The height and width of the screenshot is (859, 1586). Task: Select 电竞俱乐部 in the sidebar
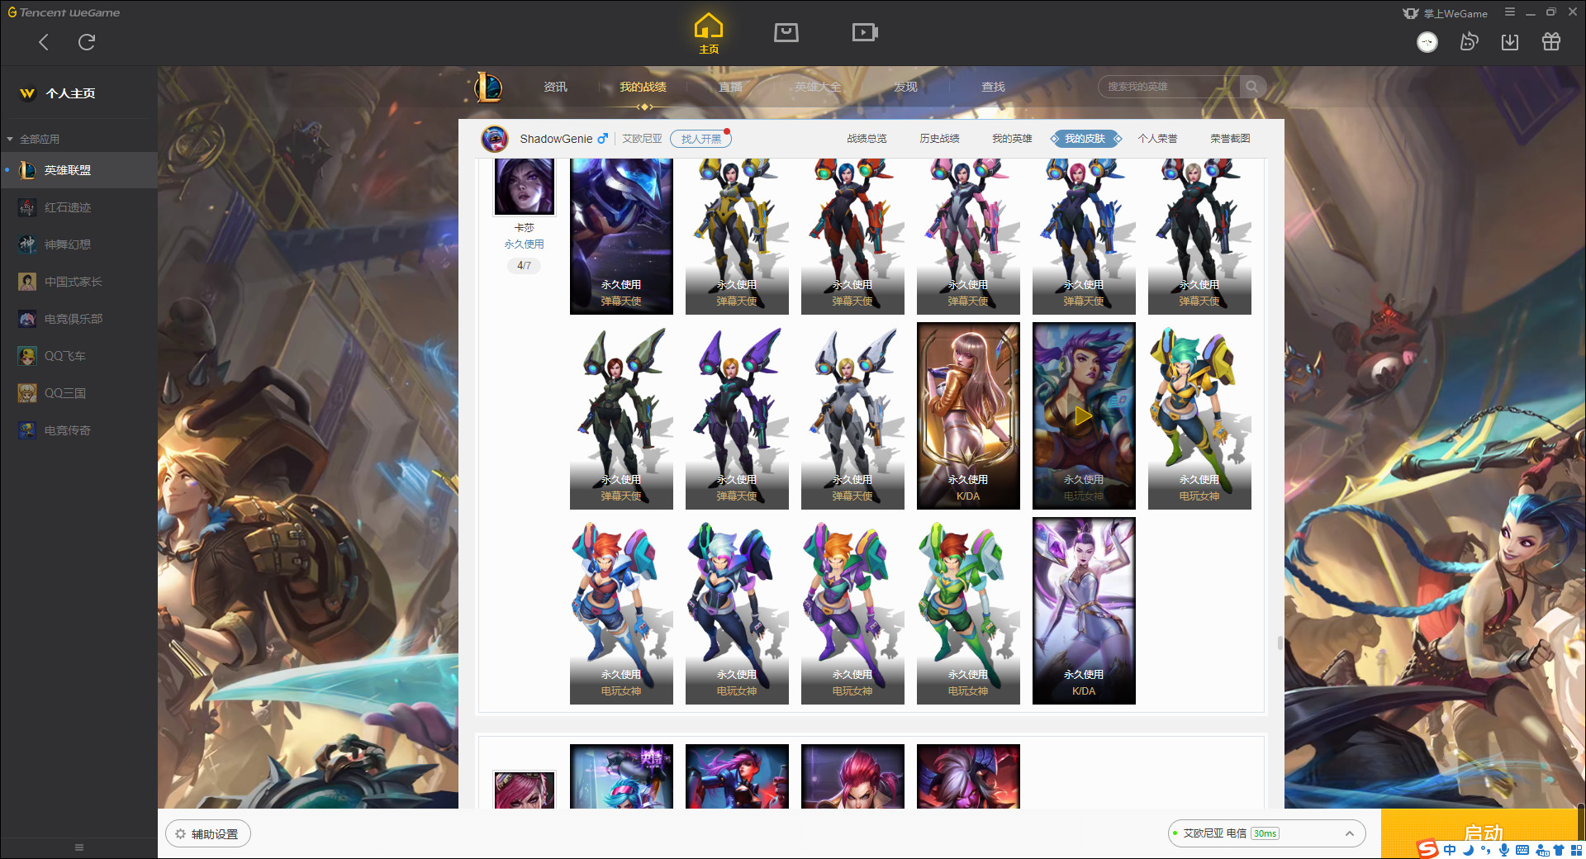[78, 319]
